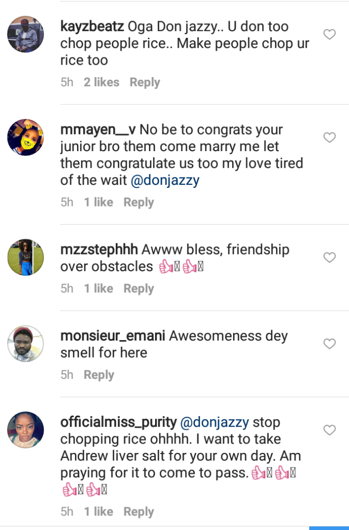The width and height of the screenshot is (349, 530).
Task: Reply to officialmiss_purity's comment
Action: pyautogui.click(x=139, y=512)
